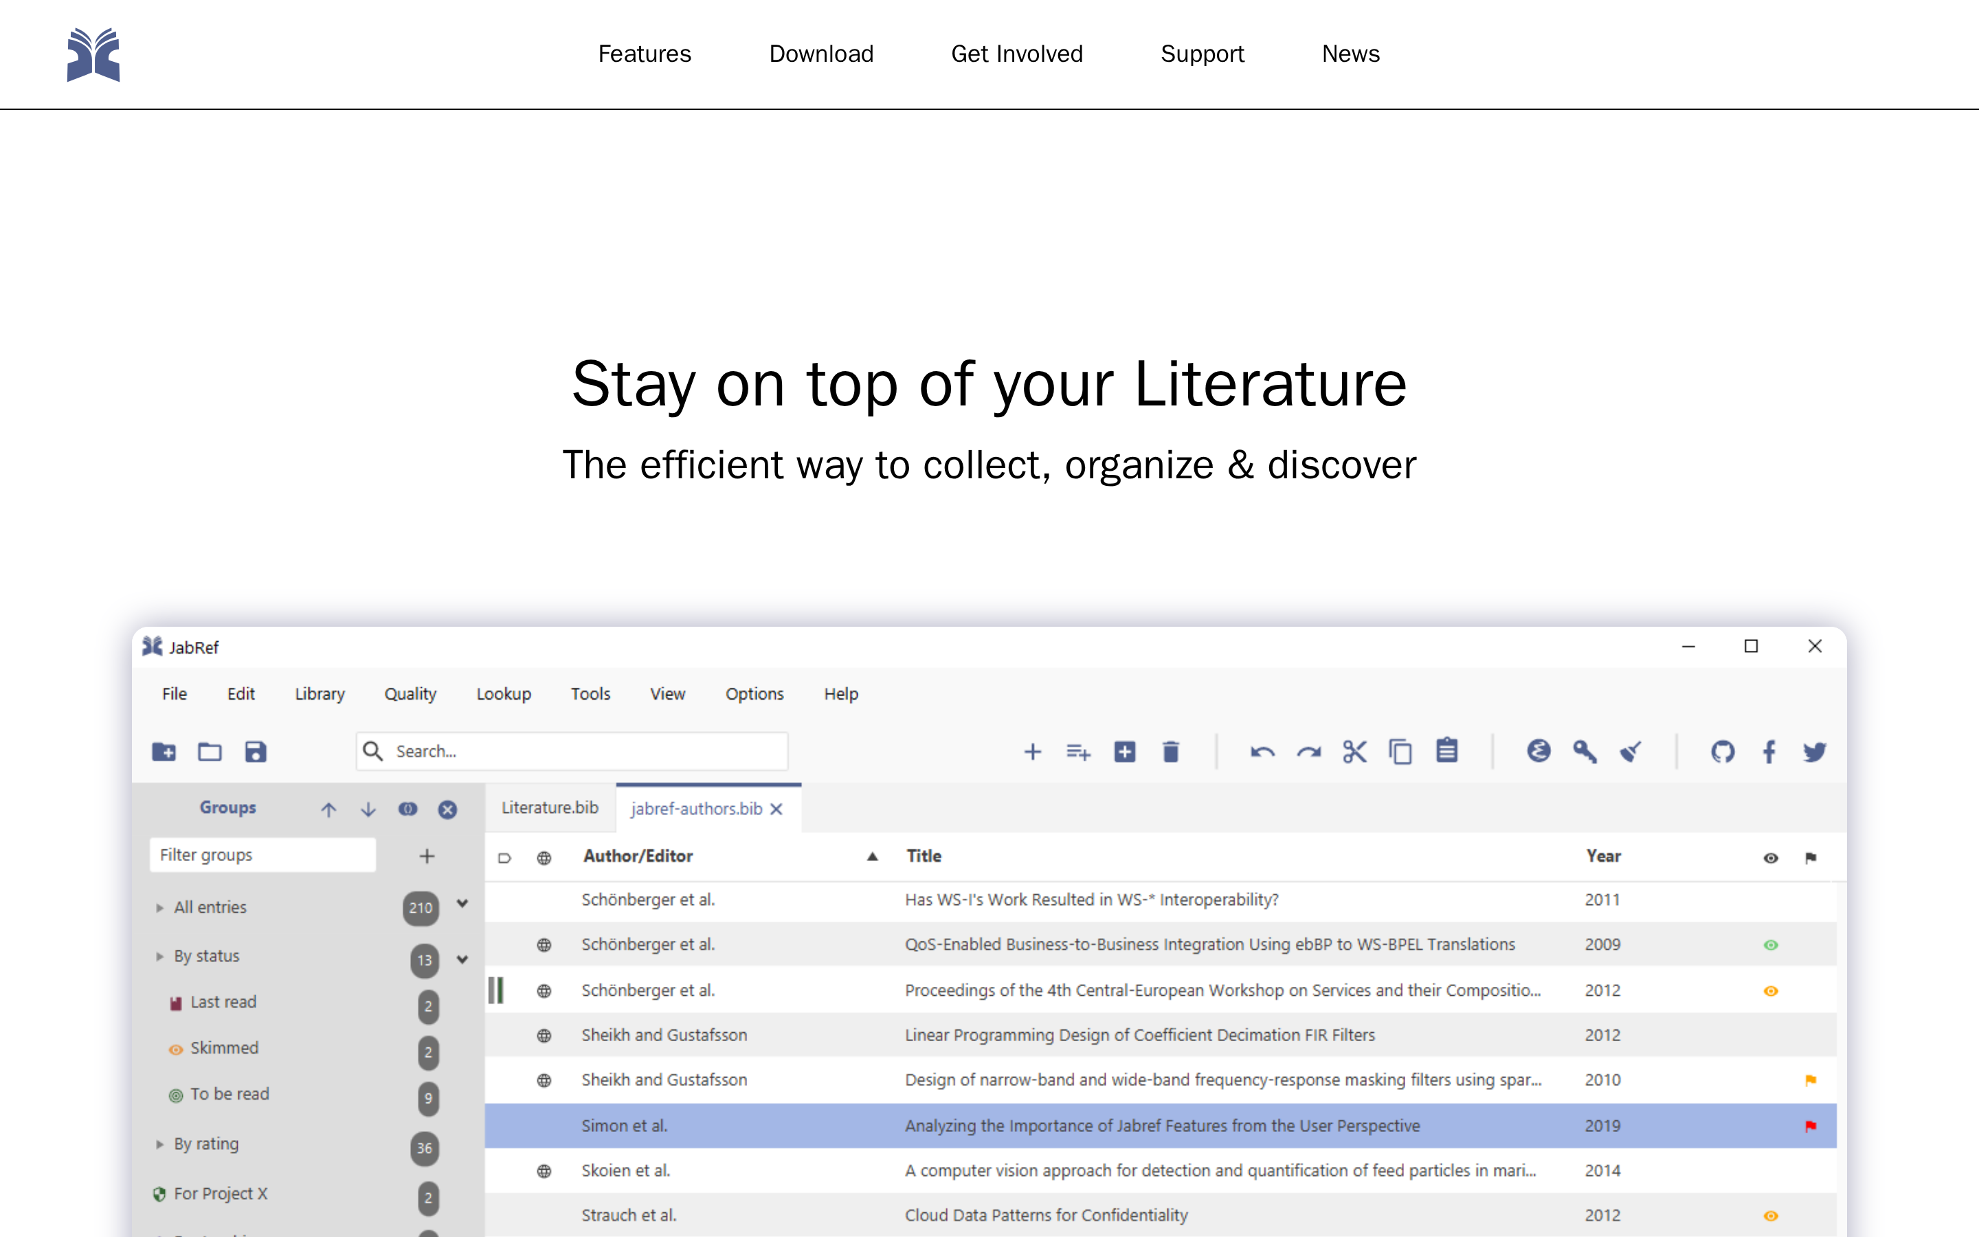Screen dimensions: 1979x1237
Task: Toggle the green read-status eye on 2009 entry
Action: [1771, 945]
